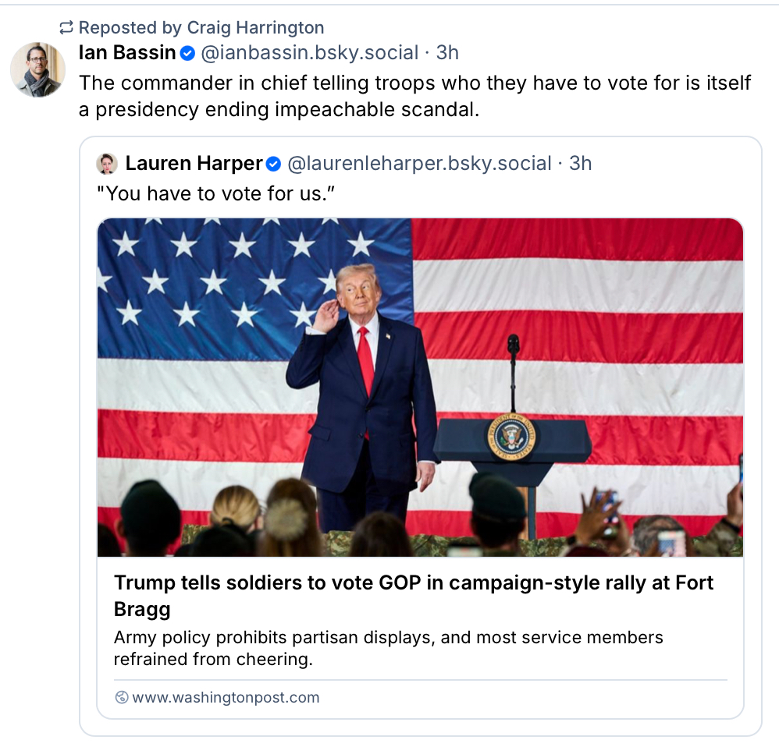
Task: Click the repost arrows icon
Action: coord(66,28)
